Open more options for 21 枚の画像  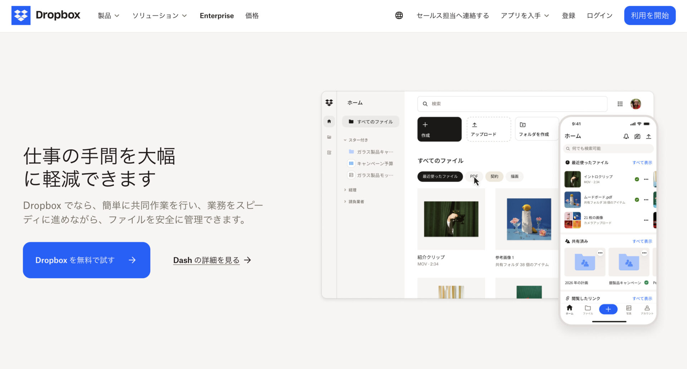646,220
